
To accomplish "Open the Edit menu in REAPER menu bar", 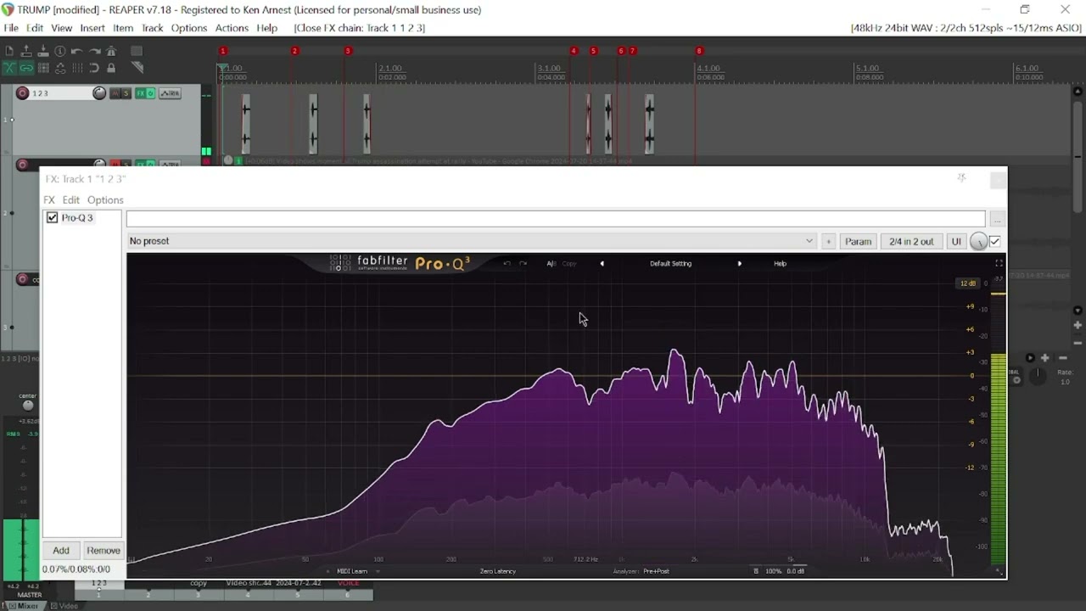I will (35, 28).
